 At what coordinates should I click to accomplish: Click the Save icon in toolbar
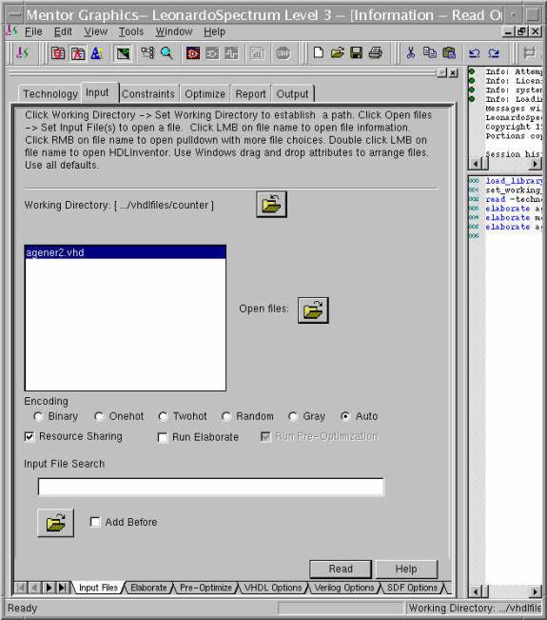tap(356, 53)
